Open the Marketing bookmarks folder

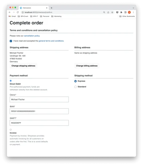click(56, 16)
